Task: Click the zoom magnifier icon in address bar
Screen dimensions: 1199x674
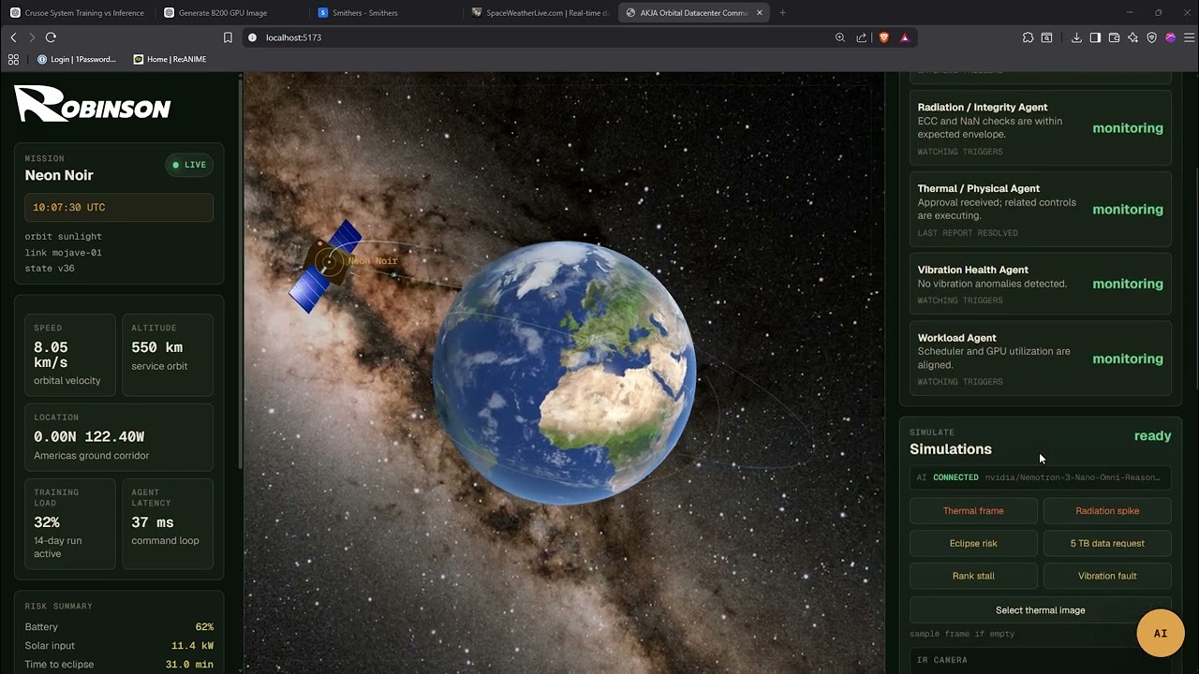Action: pos(840,37)
